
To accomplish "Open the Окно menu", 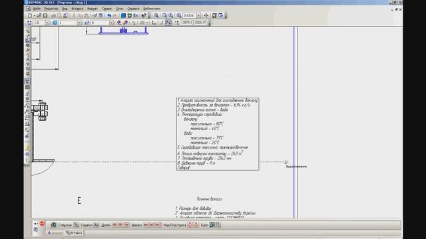I will coord(120,9).
